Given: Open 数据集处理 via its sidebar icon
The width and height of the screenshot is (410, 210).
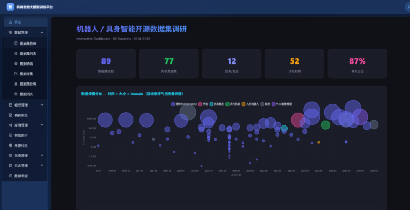Looking at the screenshot, I should coord(16,84).
